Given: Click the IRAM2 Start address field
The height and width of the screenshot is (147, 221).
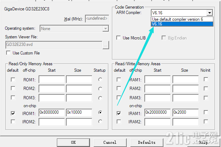Looking at the screenshot, I should (x=158, y=122).
